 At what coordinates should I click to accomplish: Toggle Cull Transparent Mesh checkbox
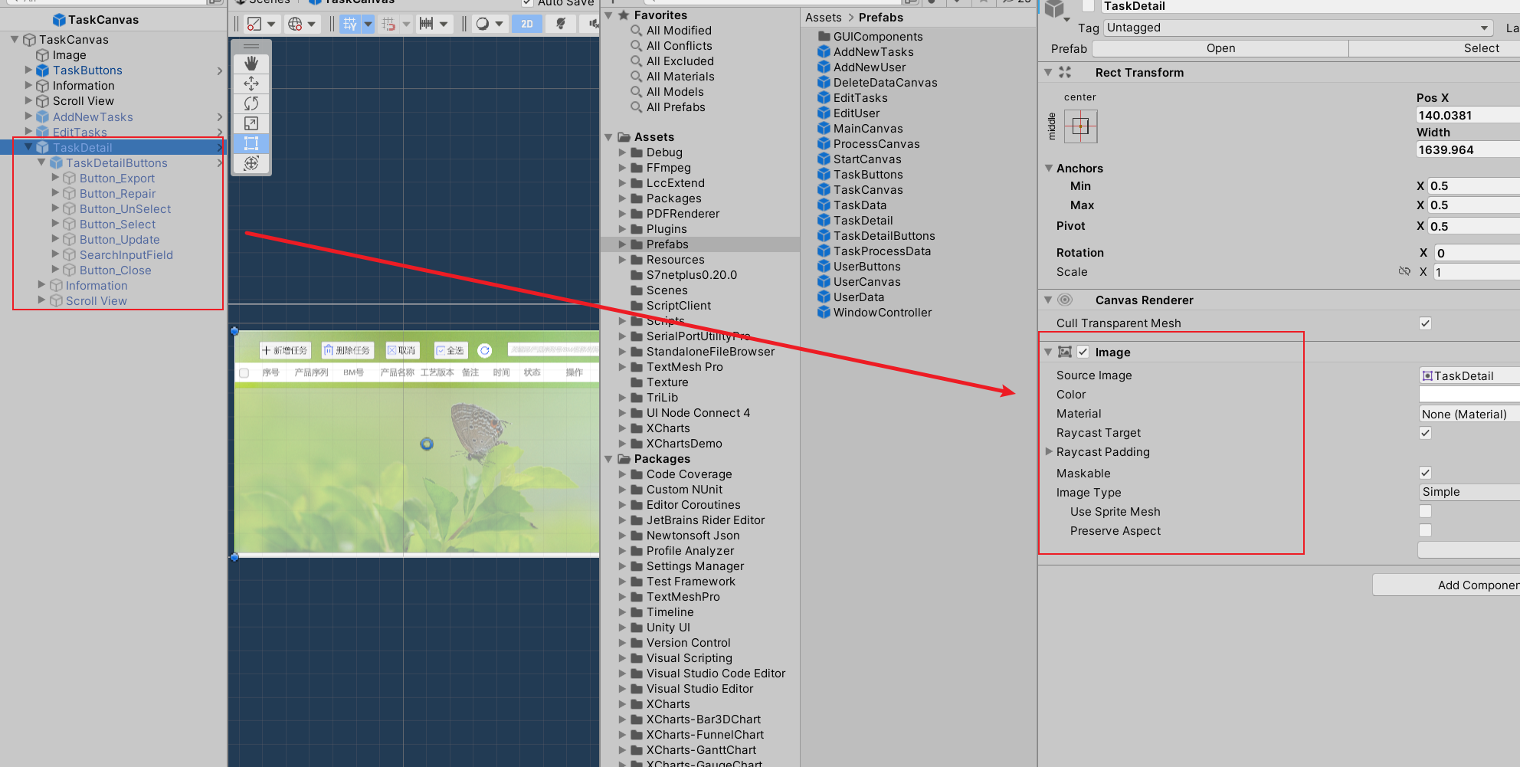pyautogui.click(x=1425, y=323)
